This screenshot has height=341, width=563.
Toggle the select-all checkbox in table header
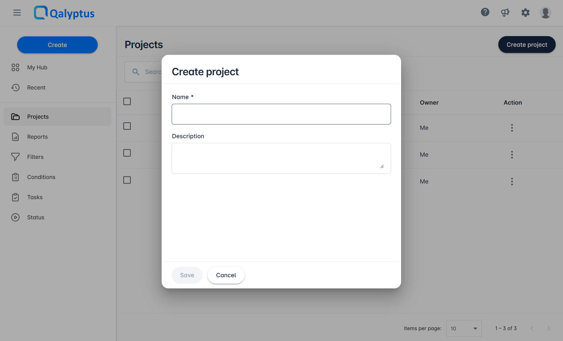pos(127,101)
